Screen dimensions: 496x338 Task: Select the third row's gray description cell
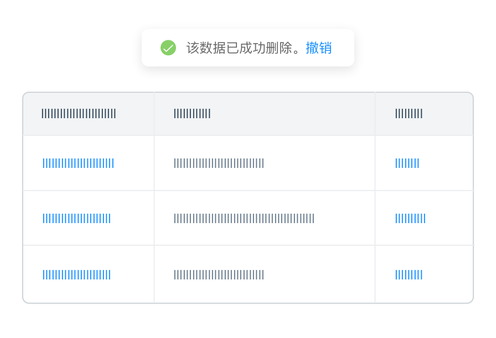(219, 274)
